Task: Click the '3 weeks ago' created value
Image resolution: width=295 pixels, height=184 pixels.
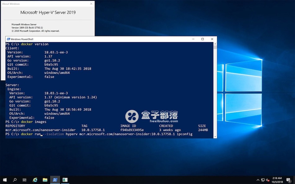Action: [170, 130]
